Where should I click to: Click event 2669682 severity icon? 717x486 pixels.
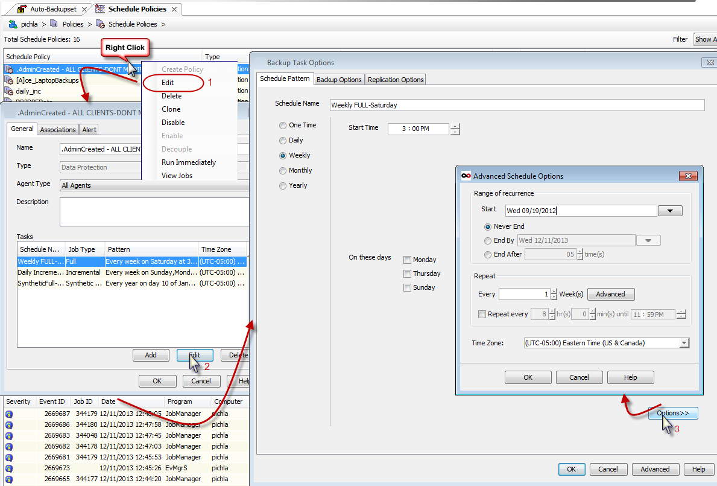pos(8,446)
